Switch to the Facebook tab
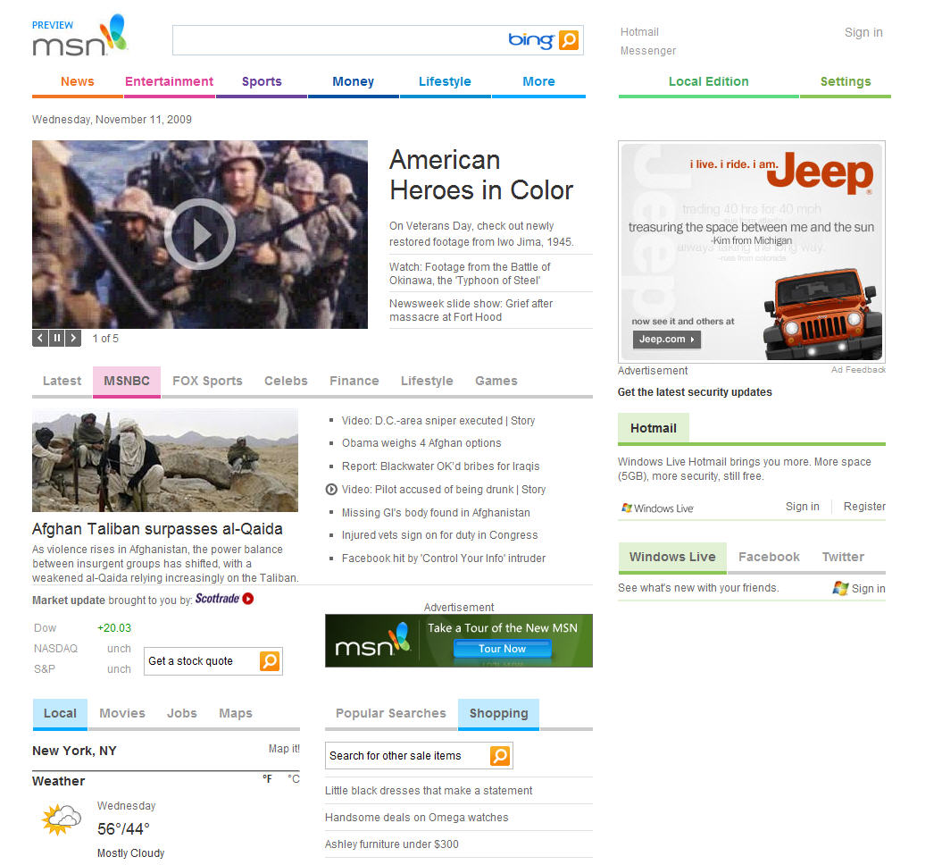Image resolution: width=942 pixels, height=865 pixels. click(x=769, y=558)
